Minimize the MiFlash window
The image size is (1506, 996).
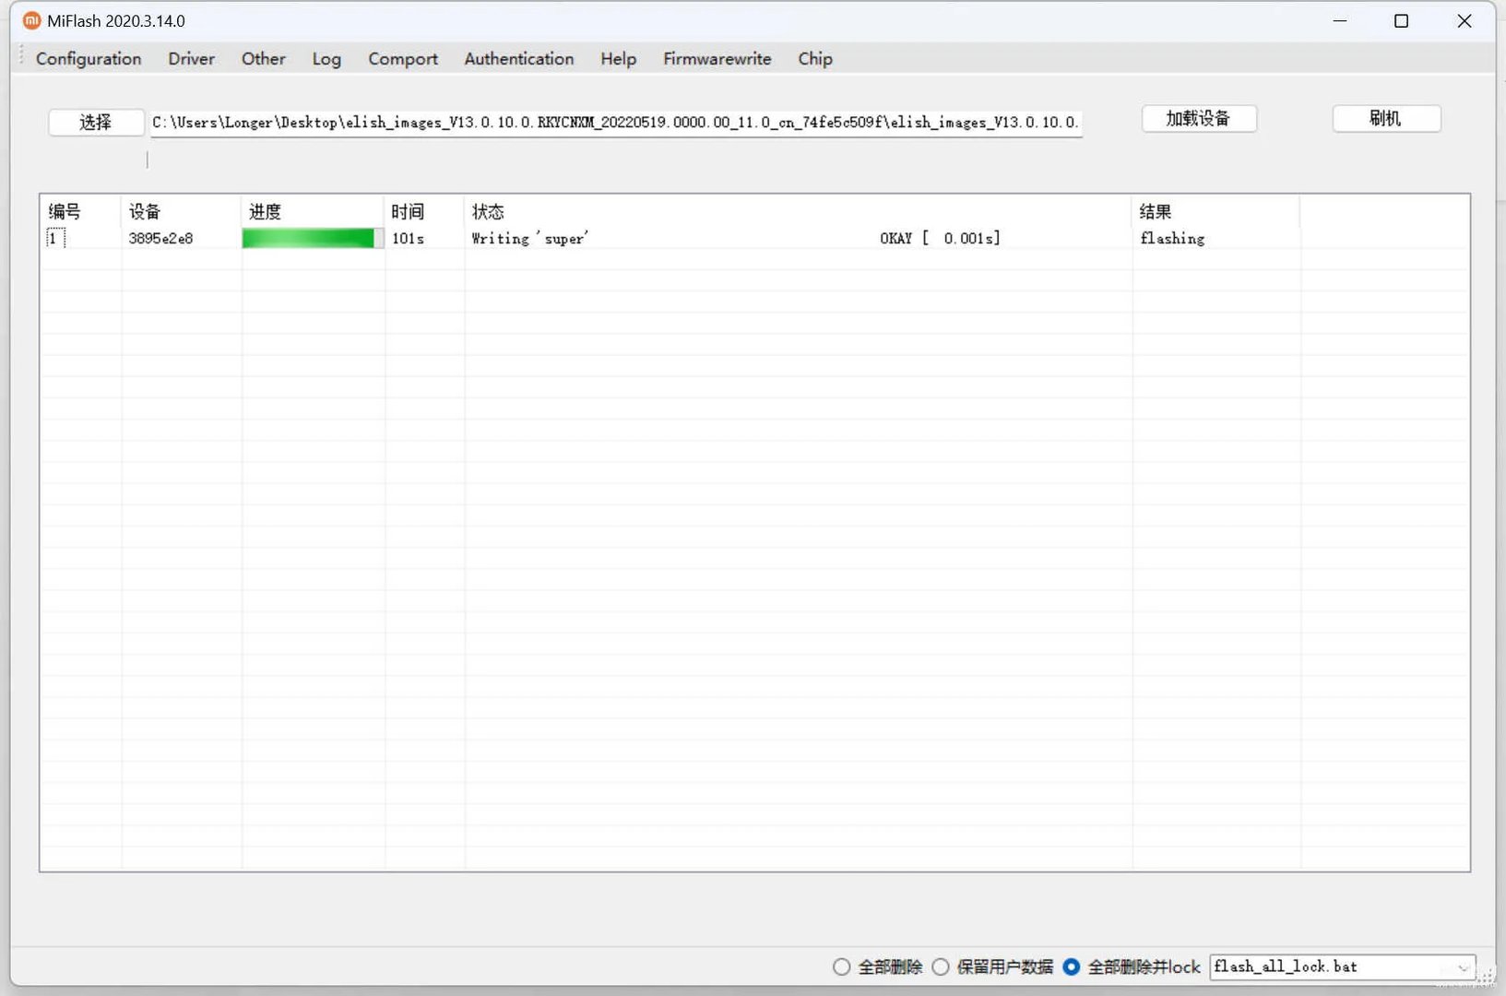(x=1339, y=21)
